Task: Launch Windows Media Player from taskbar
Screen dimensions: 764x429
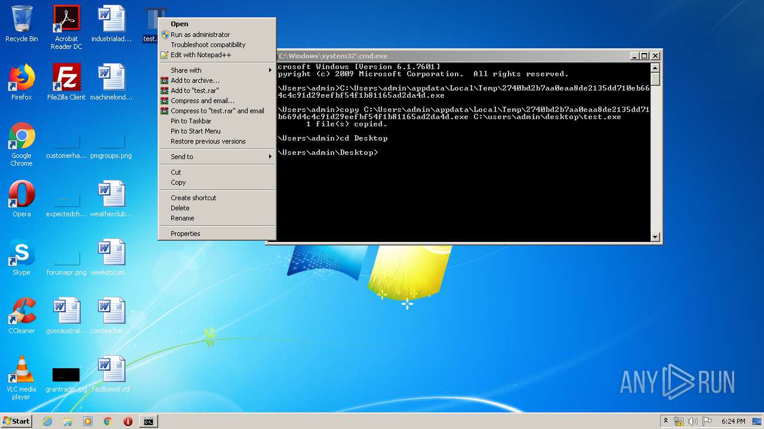Action: [x=88, y=421]
